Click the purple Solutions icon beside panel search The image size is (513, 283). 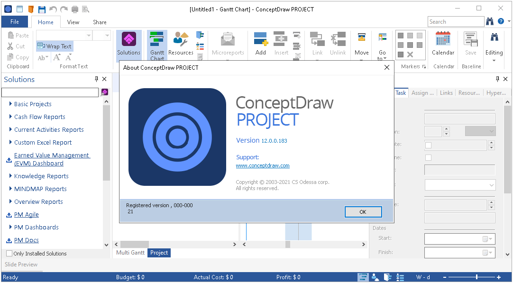click(105, 92)
